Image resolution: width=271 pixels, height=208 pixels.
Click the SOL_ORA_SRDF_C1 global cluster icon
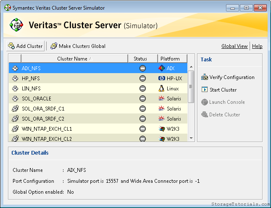coord(15,108)
